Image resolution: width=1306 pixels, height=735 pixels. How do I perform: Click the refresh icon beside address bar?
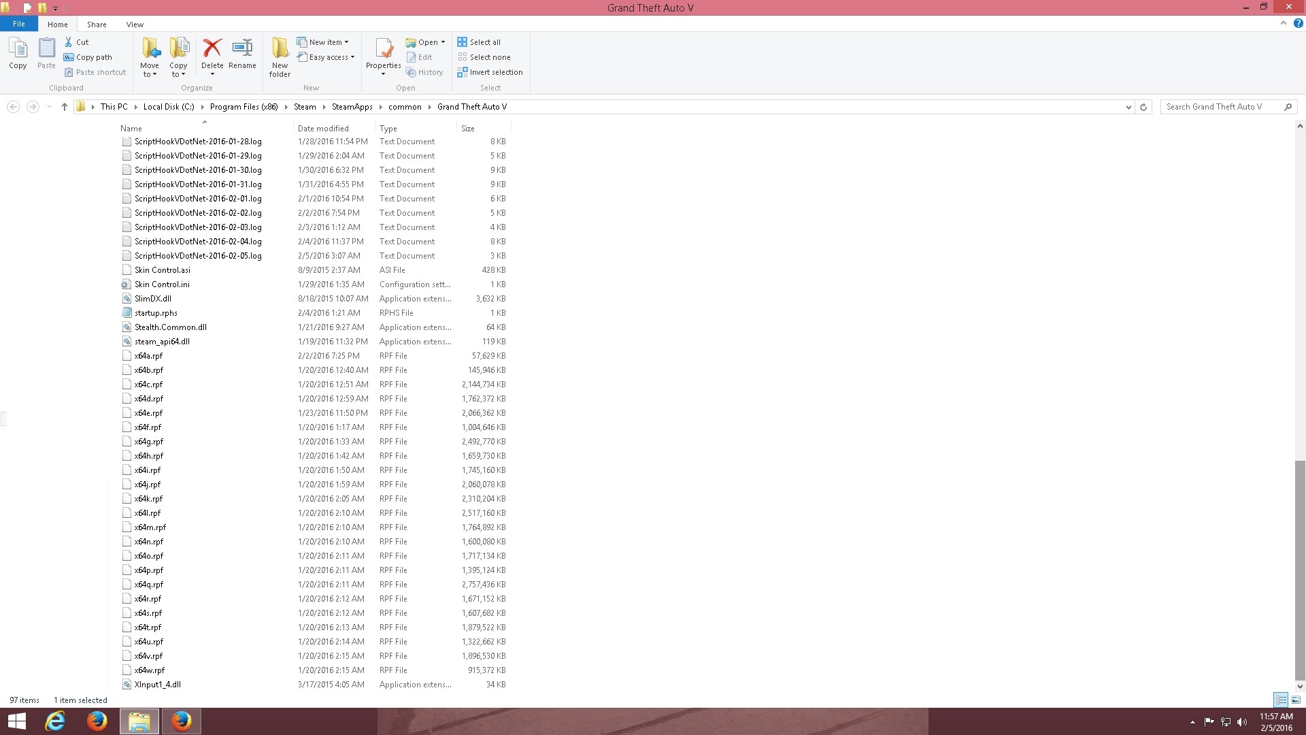[1143, 107]
